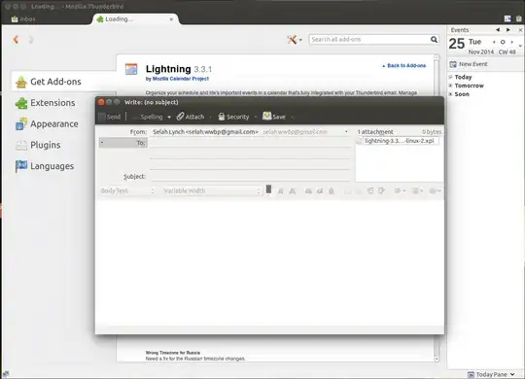The width and height of the screenshot is (525, 379).
Task: Open the Spelling dropdown arrow
Action: (169, 117)
